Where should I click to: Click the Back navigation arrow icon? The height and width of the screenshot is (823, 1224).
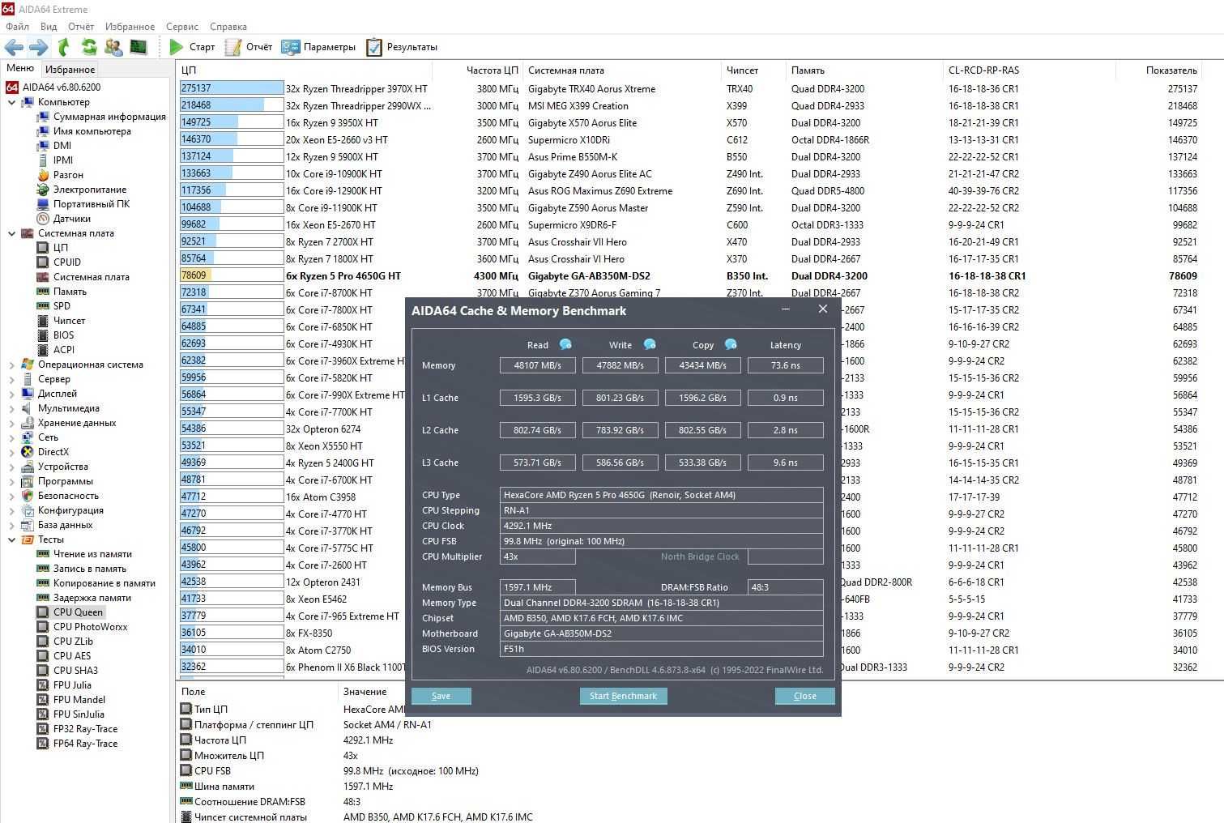(x=14, y=47)
